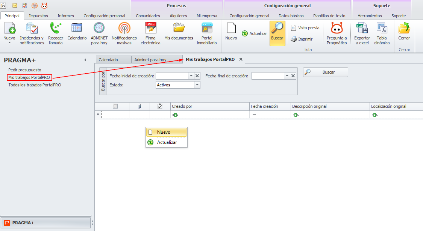Switch to the Calendario document tab
The width and height of the screenshot is (423, 231).
[113, 60]
